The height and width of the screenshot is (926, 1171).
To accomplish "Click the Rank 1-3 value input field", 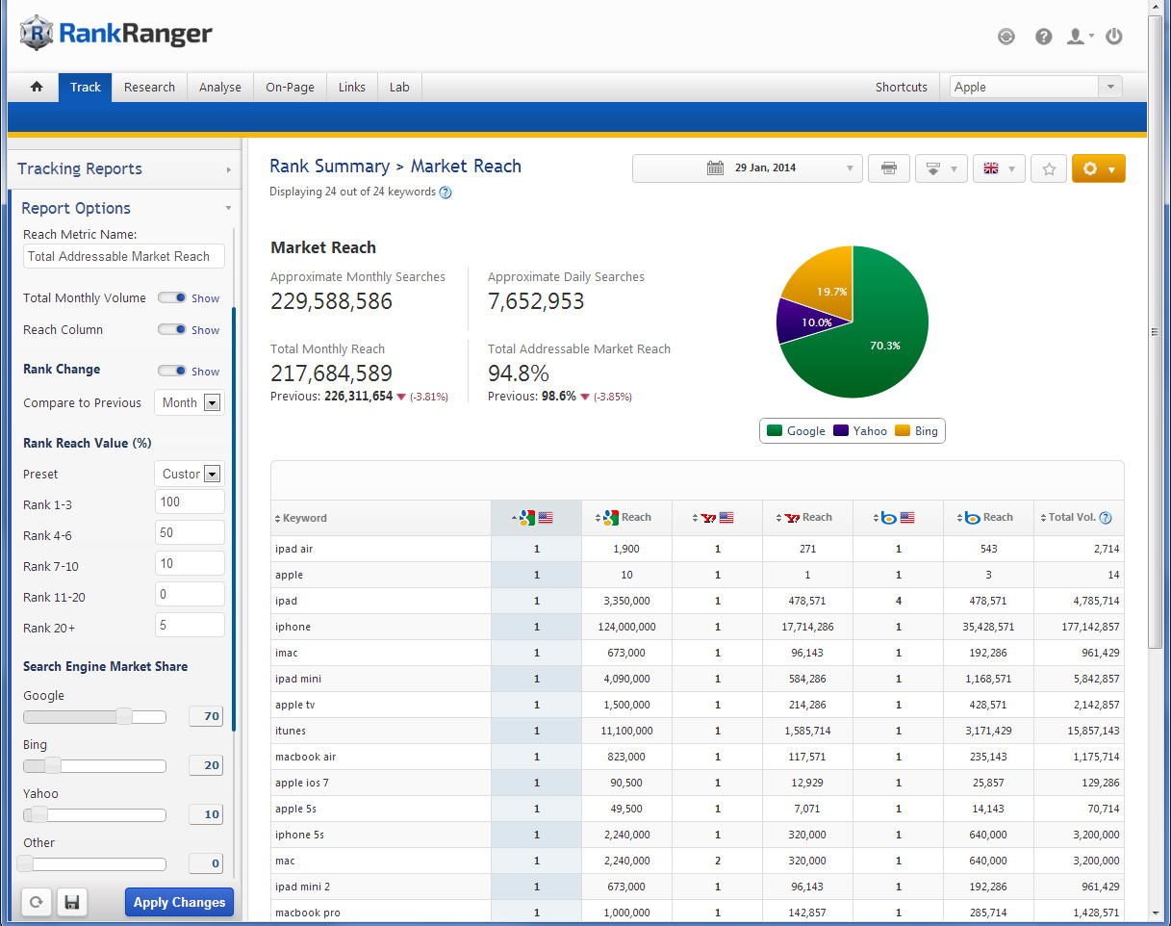I will coord(190,502).
